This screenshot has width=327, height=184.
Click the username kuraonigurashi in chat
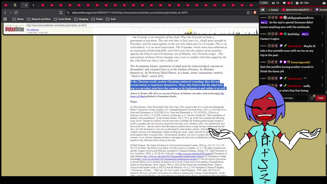click(300, 62)
